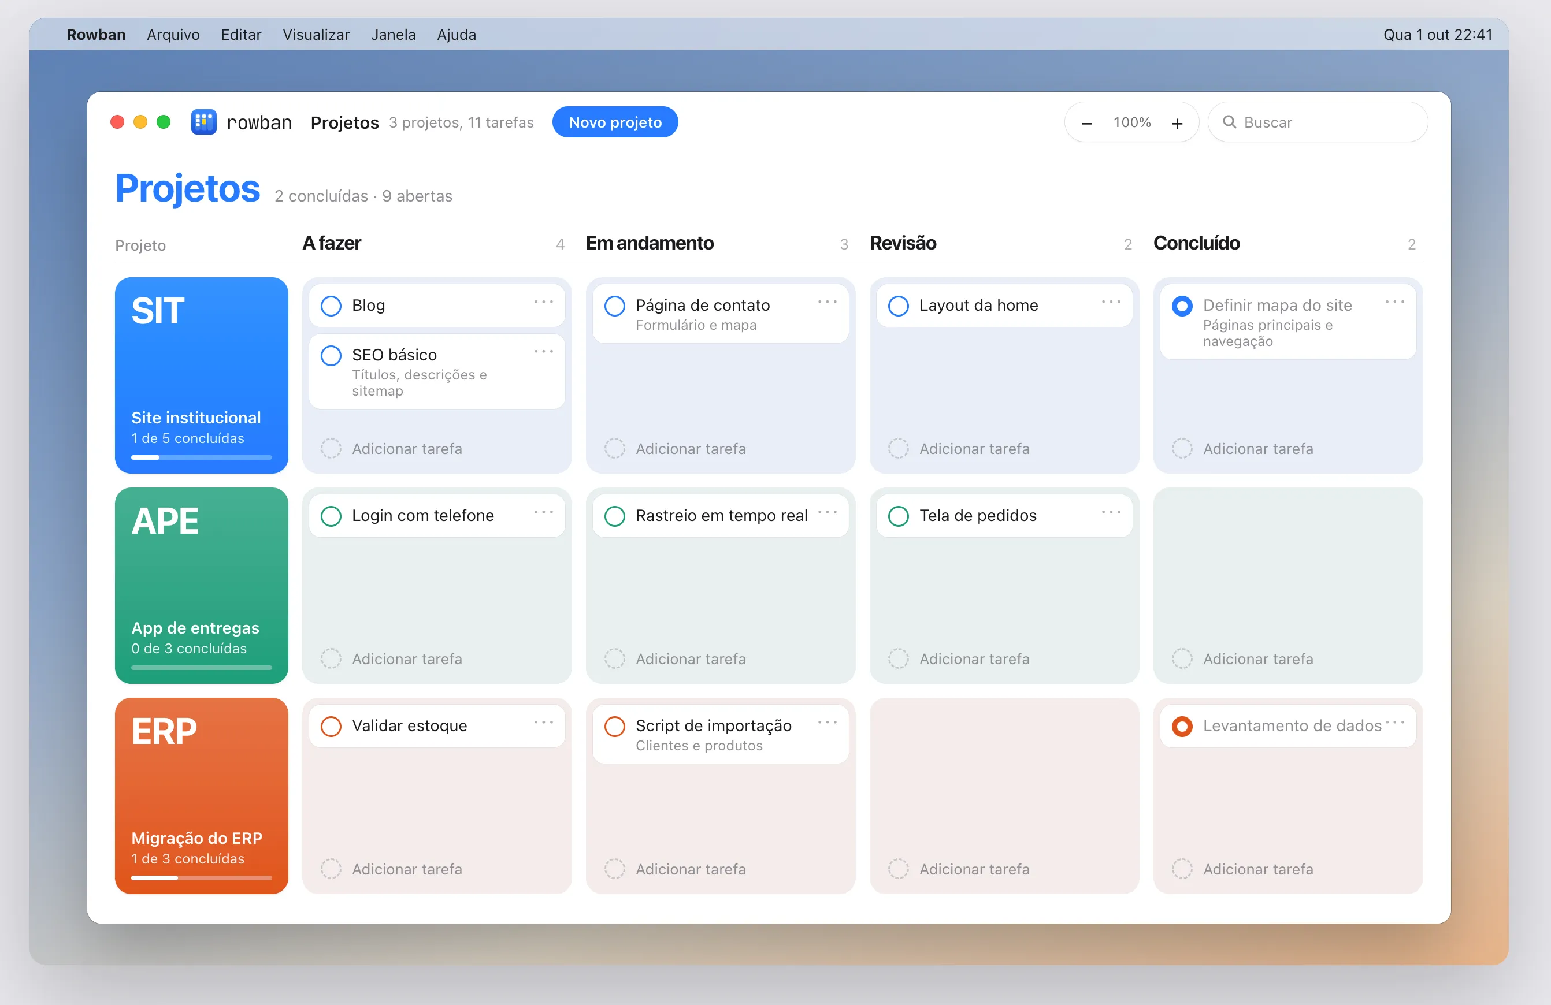Image resolution: width=1551 pixels, height=1005 pixels.
Task: Open the Página de contato options menu
Action: point(827,301)
